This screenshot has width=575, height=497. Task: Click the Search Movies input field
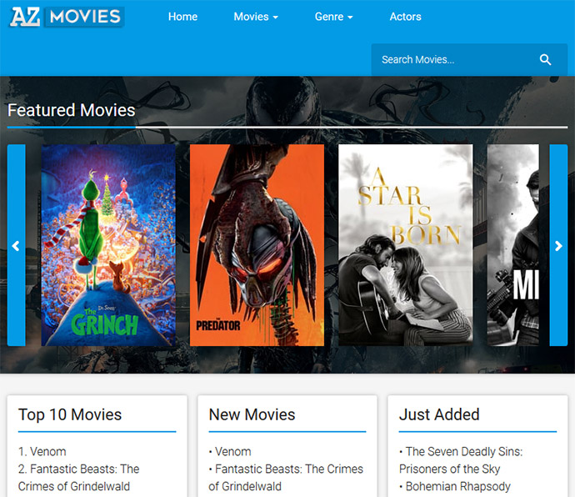click(x=450, y=60)
